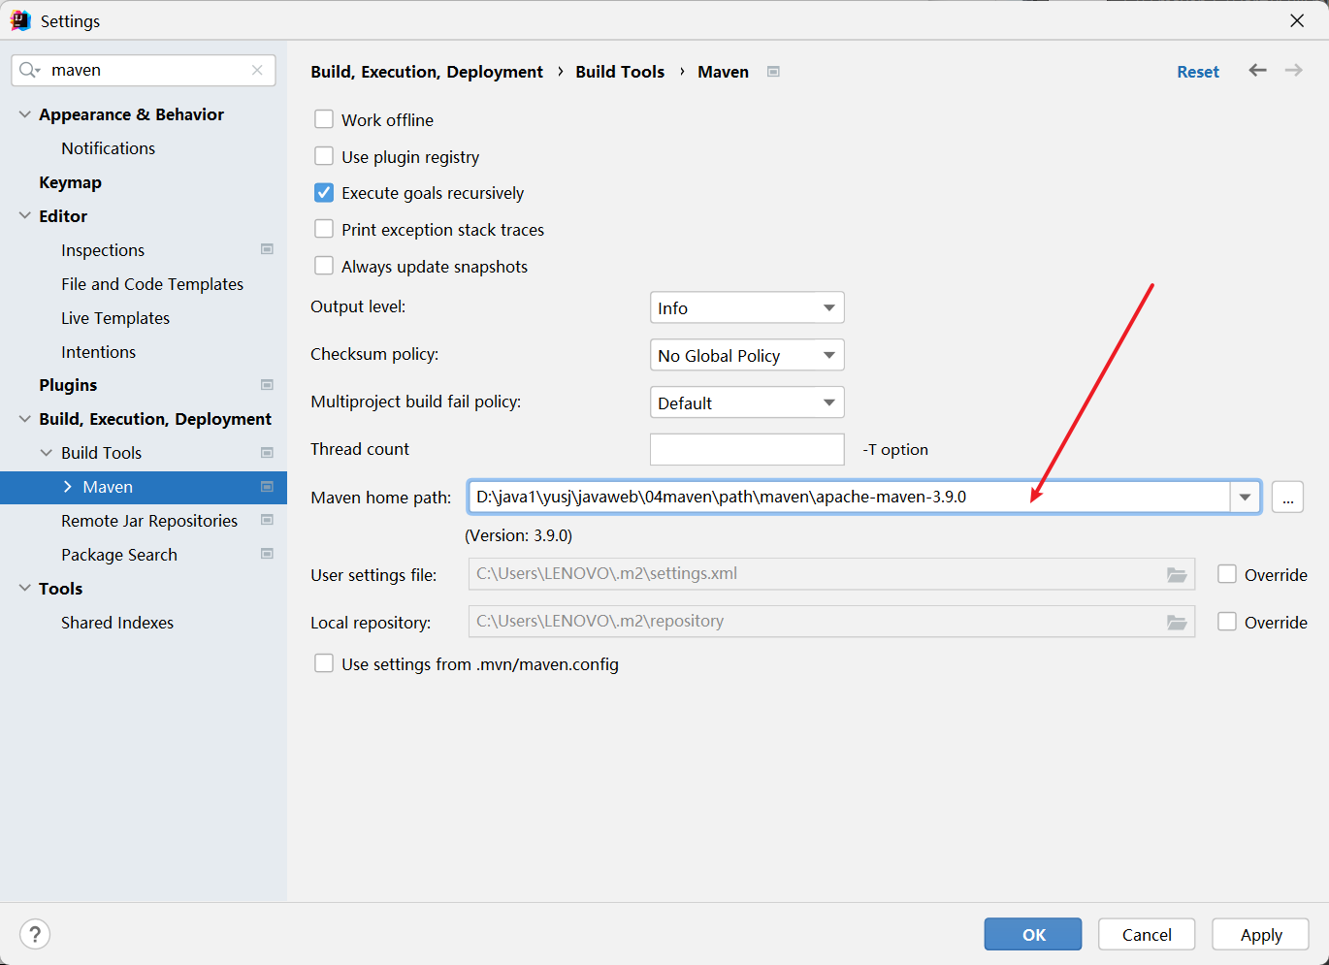
Task: Focus the Thread count input field
Action: (x=747, y=449)
